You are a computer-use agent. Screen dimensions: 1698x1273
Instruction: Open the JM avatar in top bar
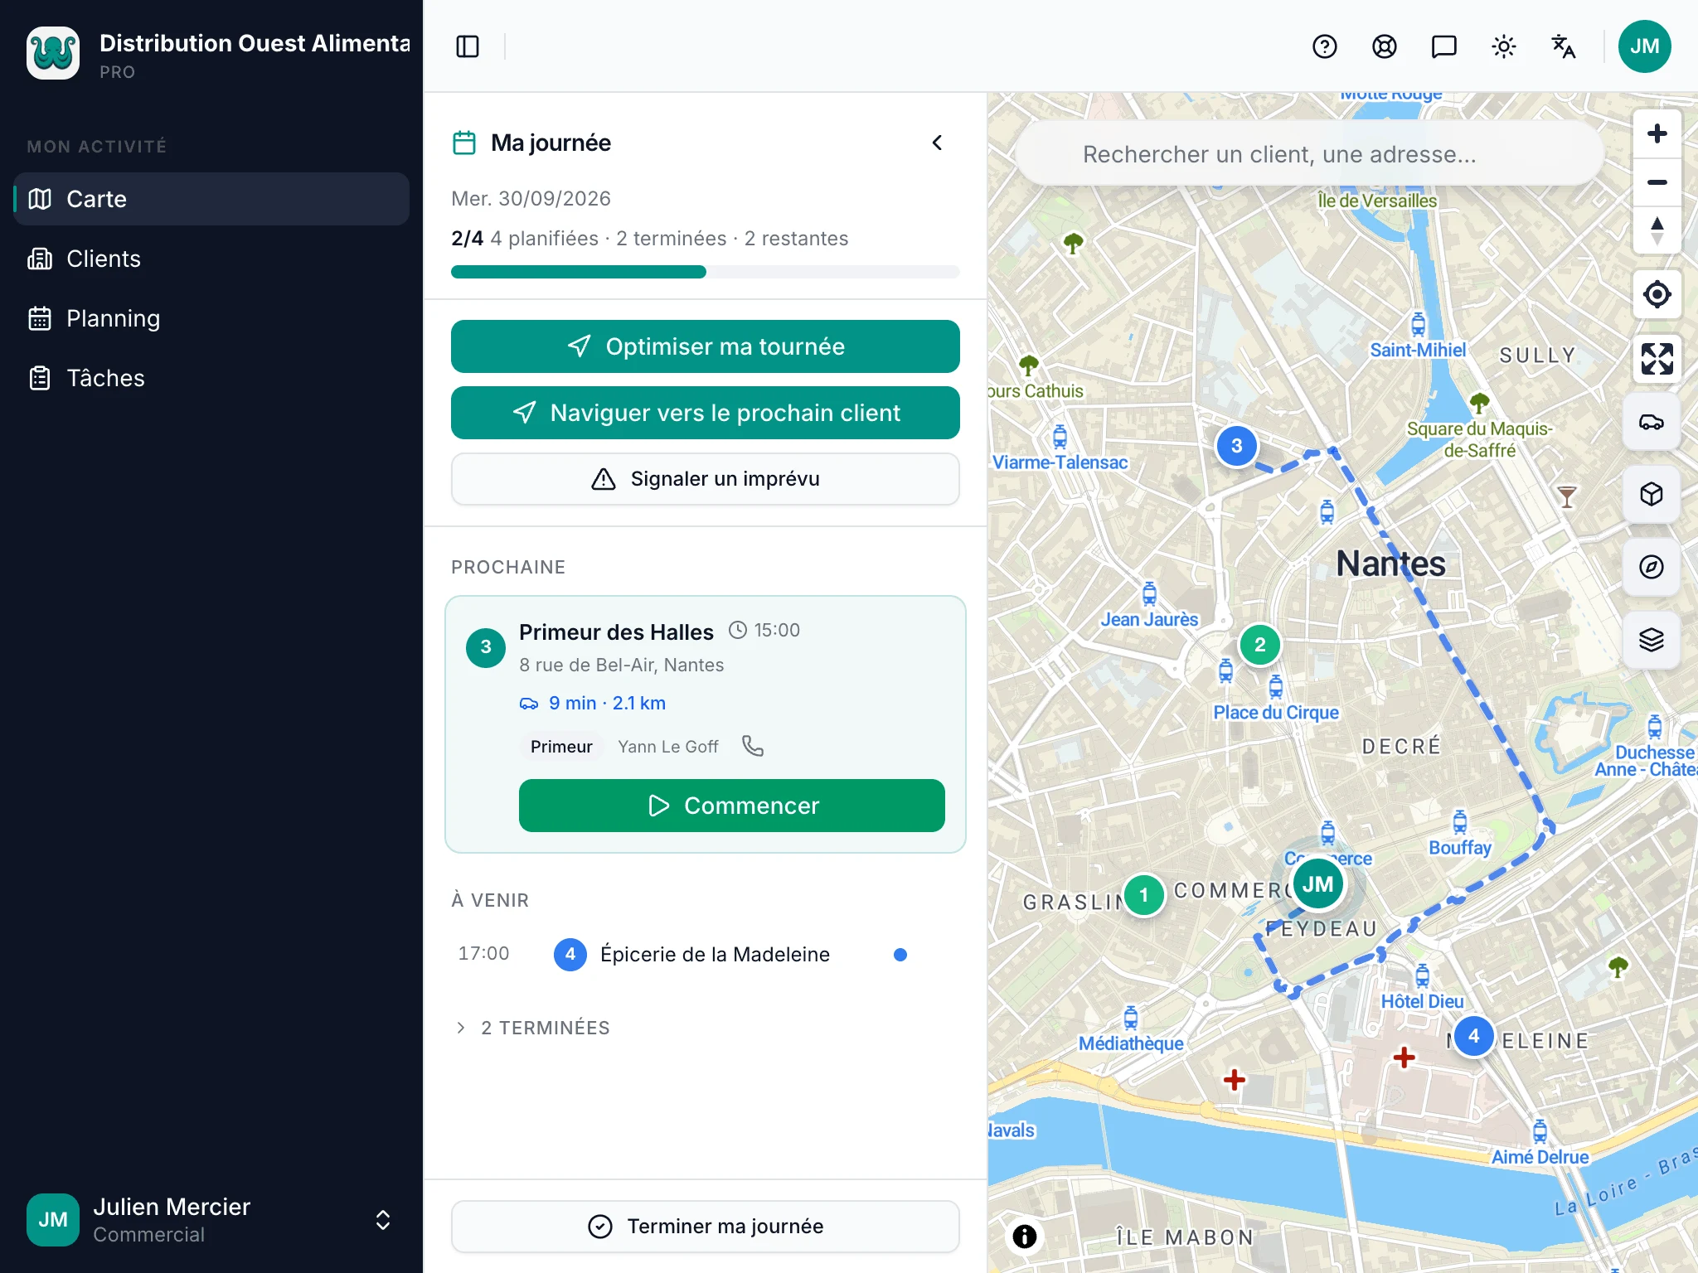coord(1645,46)
